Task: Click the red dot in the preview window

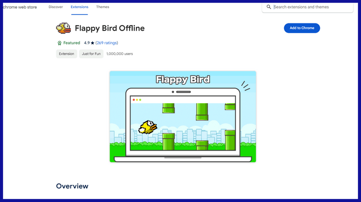Action: 134,100
